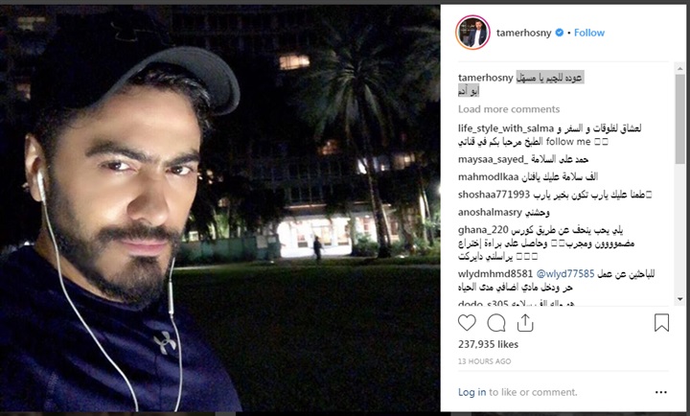This screenshot has width=690, height=416.
Task: Click the comments scrollbar thumb
Action: point(679,119)
